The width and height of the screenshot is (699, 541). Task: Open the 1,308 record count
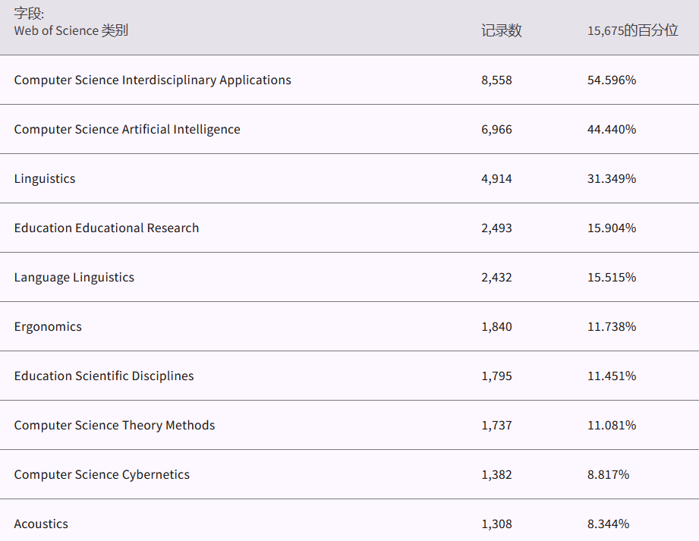coord(496,524)
